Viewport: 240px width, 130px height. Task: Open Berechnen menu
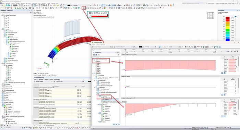[x=28, y=3]
